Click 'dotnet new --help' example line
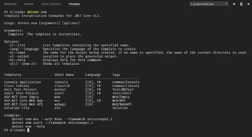Screen dimensions: 252x137 point(28,126)
